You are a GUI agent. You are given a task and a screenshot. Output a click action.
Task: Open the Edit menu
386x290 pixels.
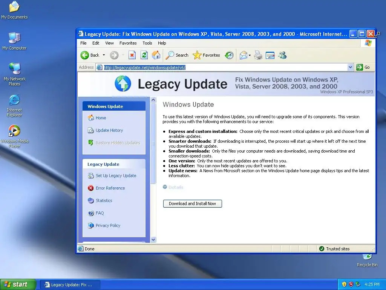[x=96, y=43]
